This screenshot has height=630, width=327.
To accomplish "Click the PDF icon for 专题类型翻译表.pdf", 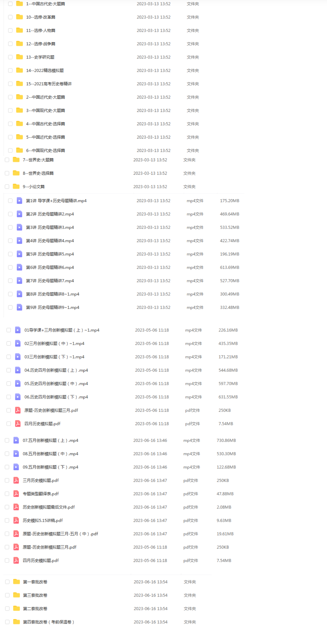I will [x=16, y=494].
